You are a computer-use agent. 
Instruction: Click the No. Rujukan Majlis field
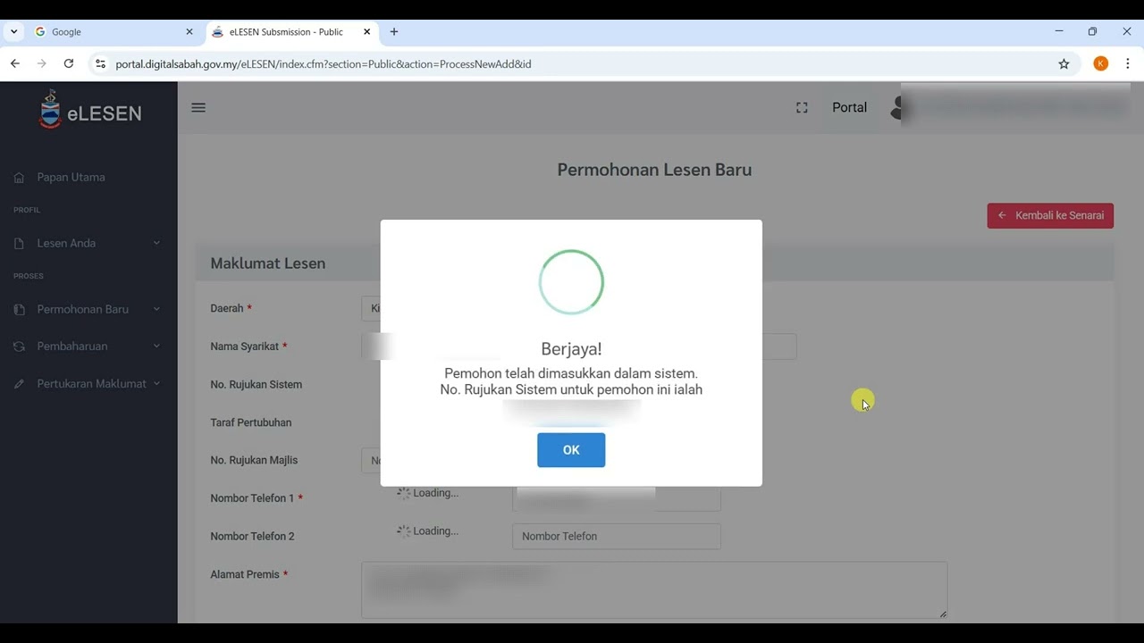point(372,460)
